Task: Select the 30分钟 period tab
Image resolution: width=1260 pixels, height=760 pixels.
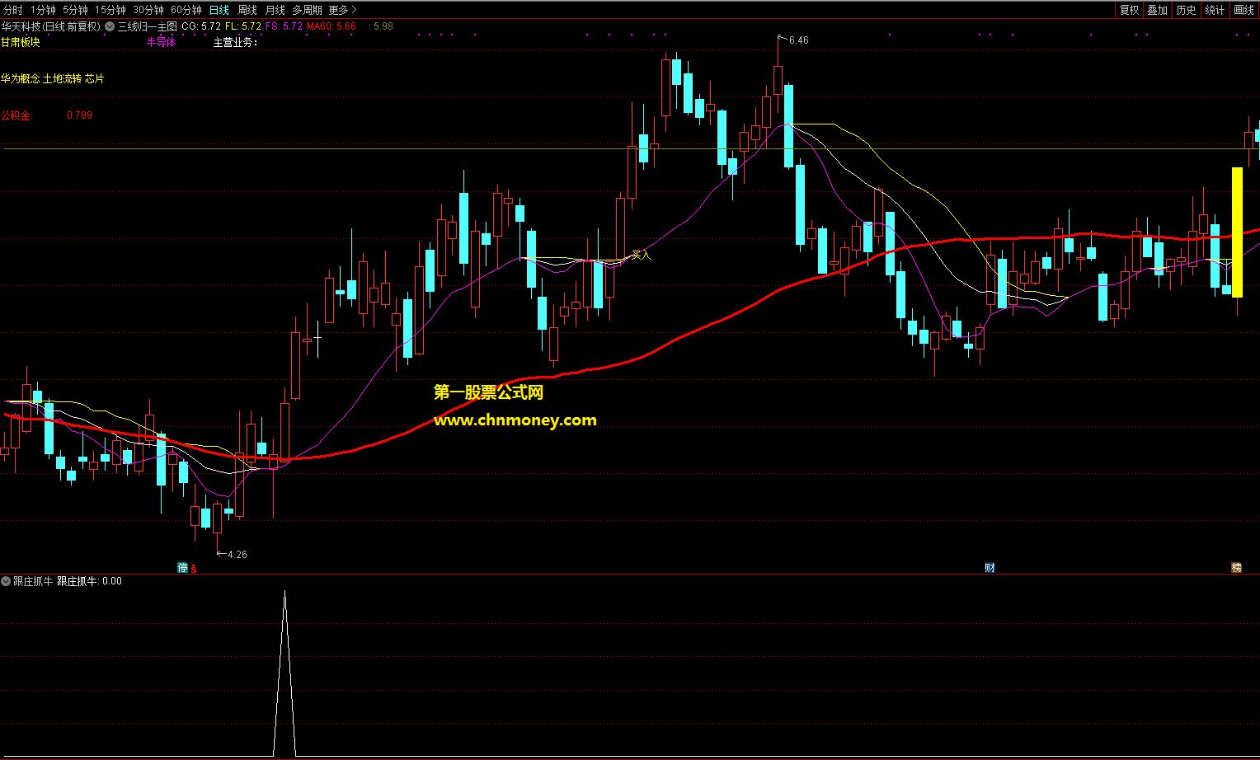Action: tap(148, 10)
